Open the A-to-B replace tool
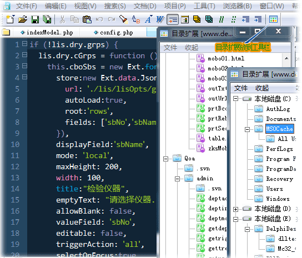 click(x=136, y=19)
